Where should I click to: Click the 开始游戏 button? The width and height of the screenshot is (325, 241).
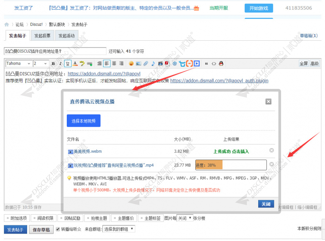[x=259, y=8]
